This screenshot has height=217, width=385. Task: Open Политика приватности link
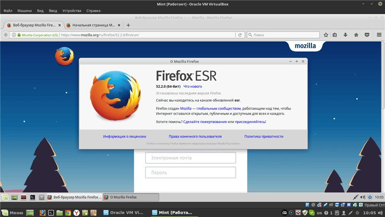(x=264, y=136)
